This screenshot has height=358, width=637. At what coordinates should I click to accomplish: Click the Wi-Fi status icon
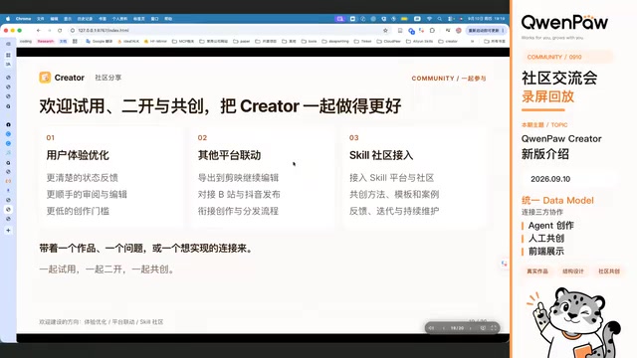[x=429, y=19]
